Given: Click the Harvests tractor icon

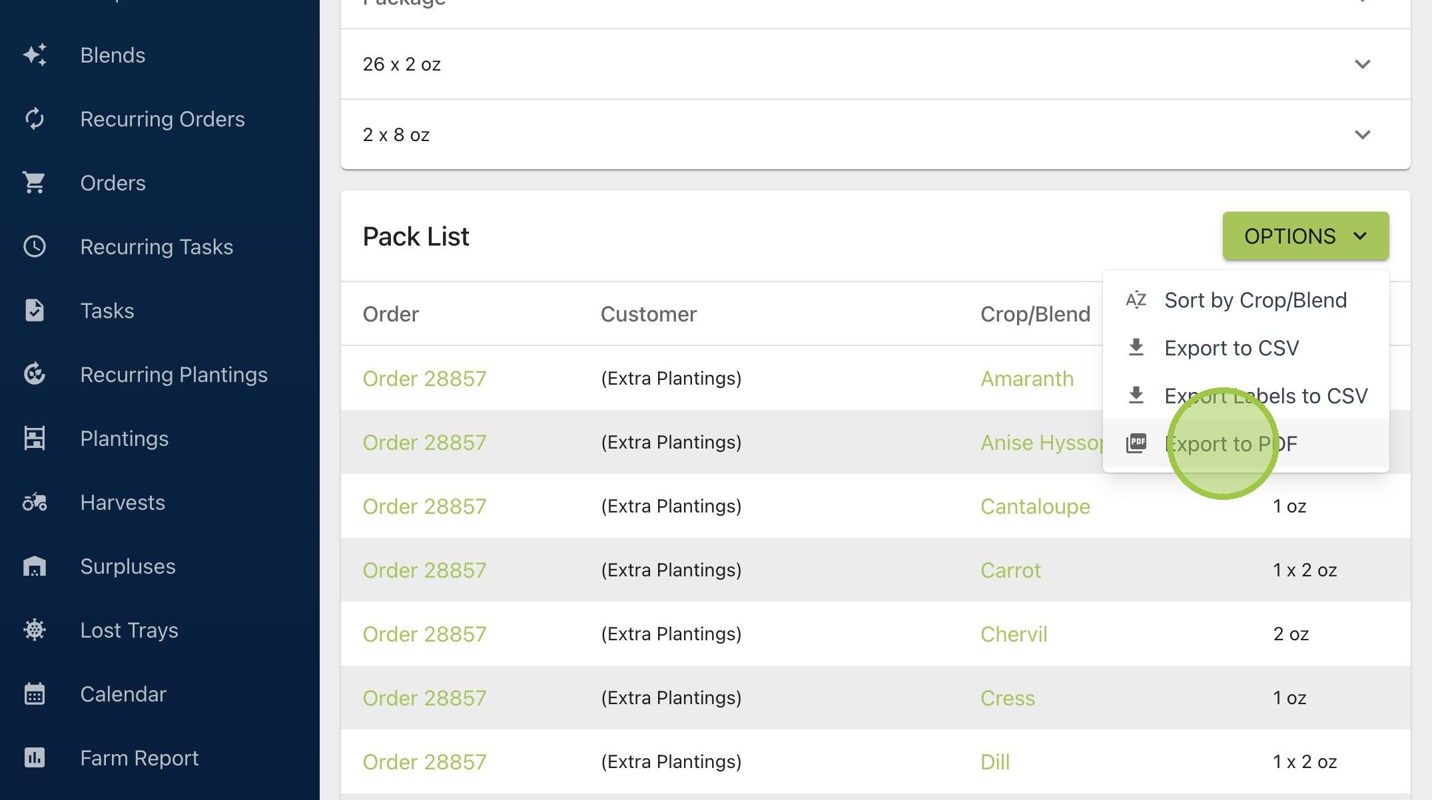Looking at the screenshot, I should [x=35, y=502].
